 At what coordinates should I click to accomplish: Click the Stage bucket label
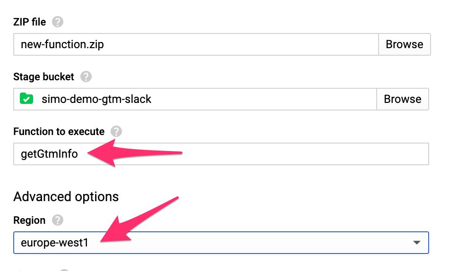pyautogui.click(x=43, y=76)
